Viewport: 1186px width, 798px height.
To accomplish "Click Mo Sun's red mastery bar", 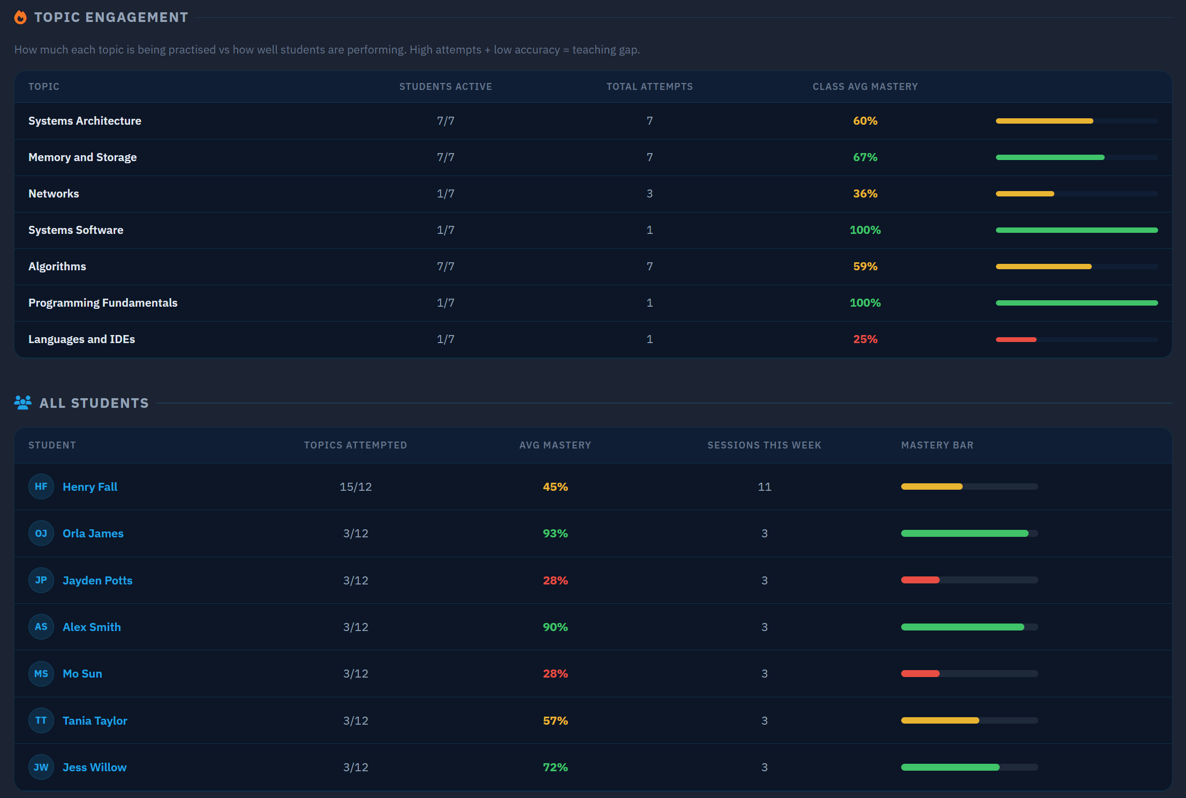I will (920, 673).
